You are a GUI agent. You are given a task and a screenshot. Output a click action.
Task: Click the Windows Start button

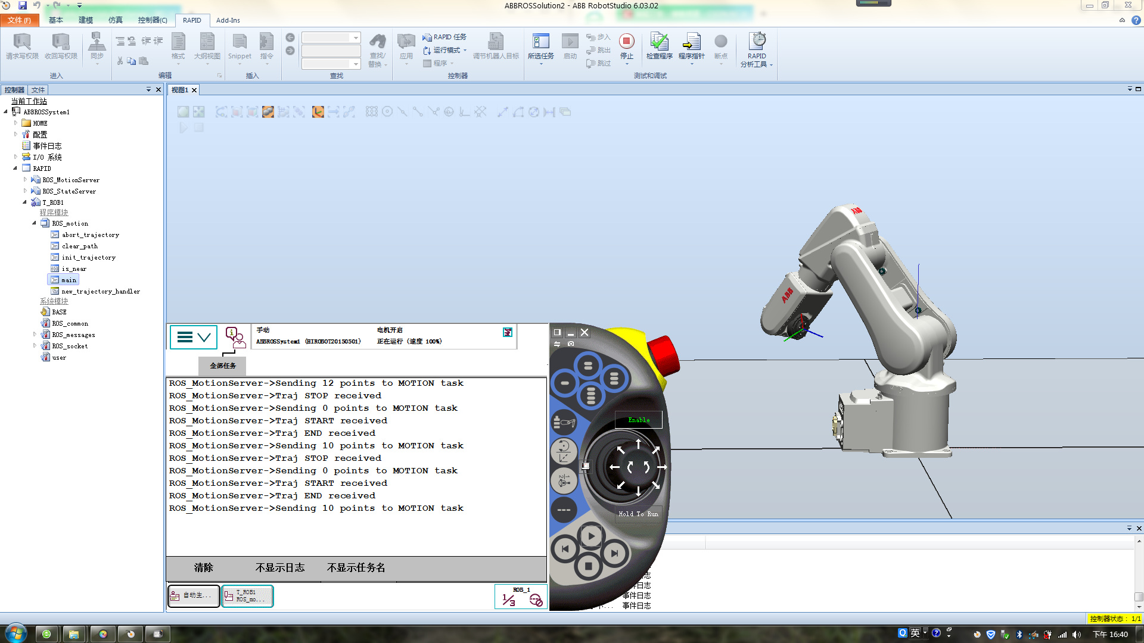point(16,633)
